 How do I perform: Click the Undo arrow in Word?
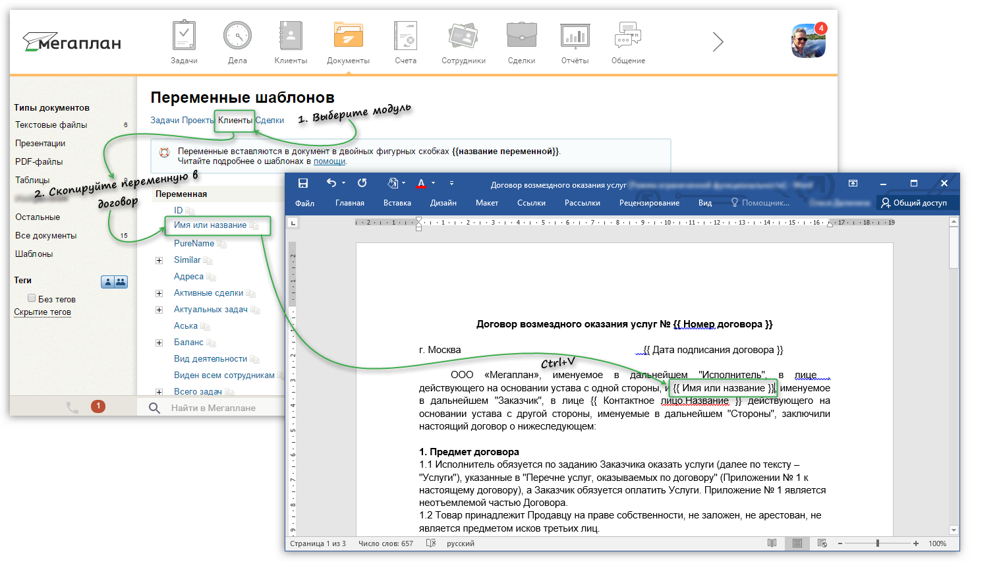tap(331, 183)
